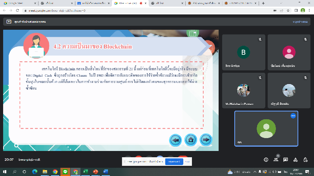Go to previous slide with left arrow
This screenshot has width=314, height=176.
tap(175, 139)
